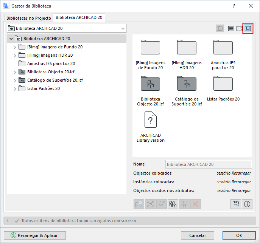Click the move object chair-arrow icon
Viewport: 260px width, 243px height.
pyautogui.click(x=184, y=204)
